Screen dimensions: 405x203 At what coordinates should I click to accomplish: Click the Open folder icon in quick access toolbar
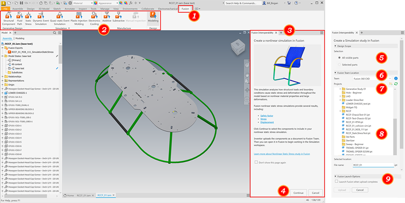coord(16,3)
